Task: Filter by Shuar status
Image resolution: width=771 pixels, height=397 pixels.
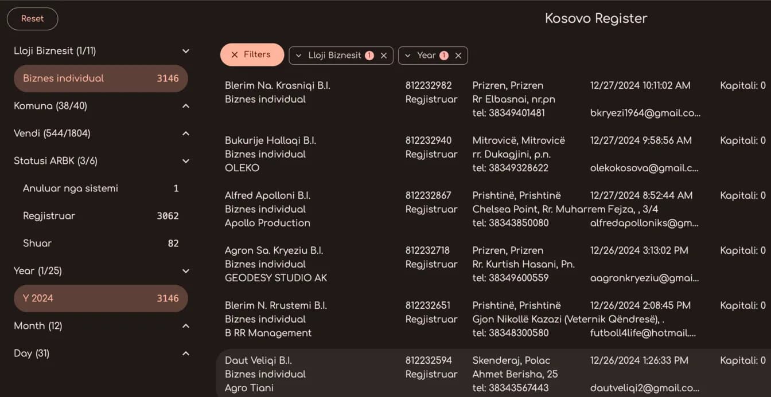Action: [x=100, y=243]
